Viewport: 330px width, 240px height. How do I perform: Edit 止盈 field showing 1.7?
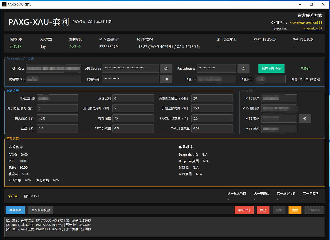[x=57, y=128]
